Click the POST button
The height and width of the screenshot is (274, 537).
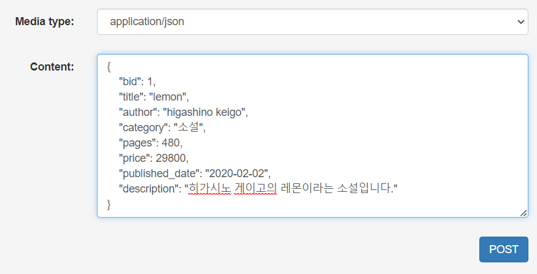click(503, 249)
